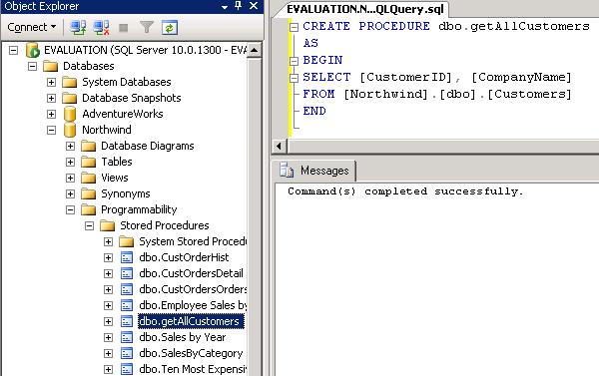Collapse the Programmability folder node
Image resolution: width=599 pixels, height=376 pixels.
70,210
